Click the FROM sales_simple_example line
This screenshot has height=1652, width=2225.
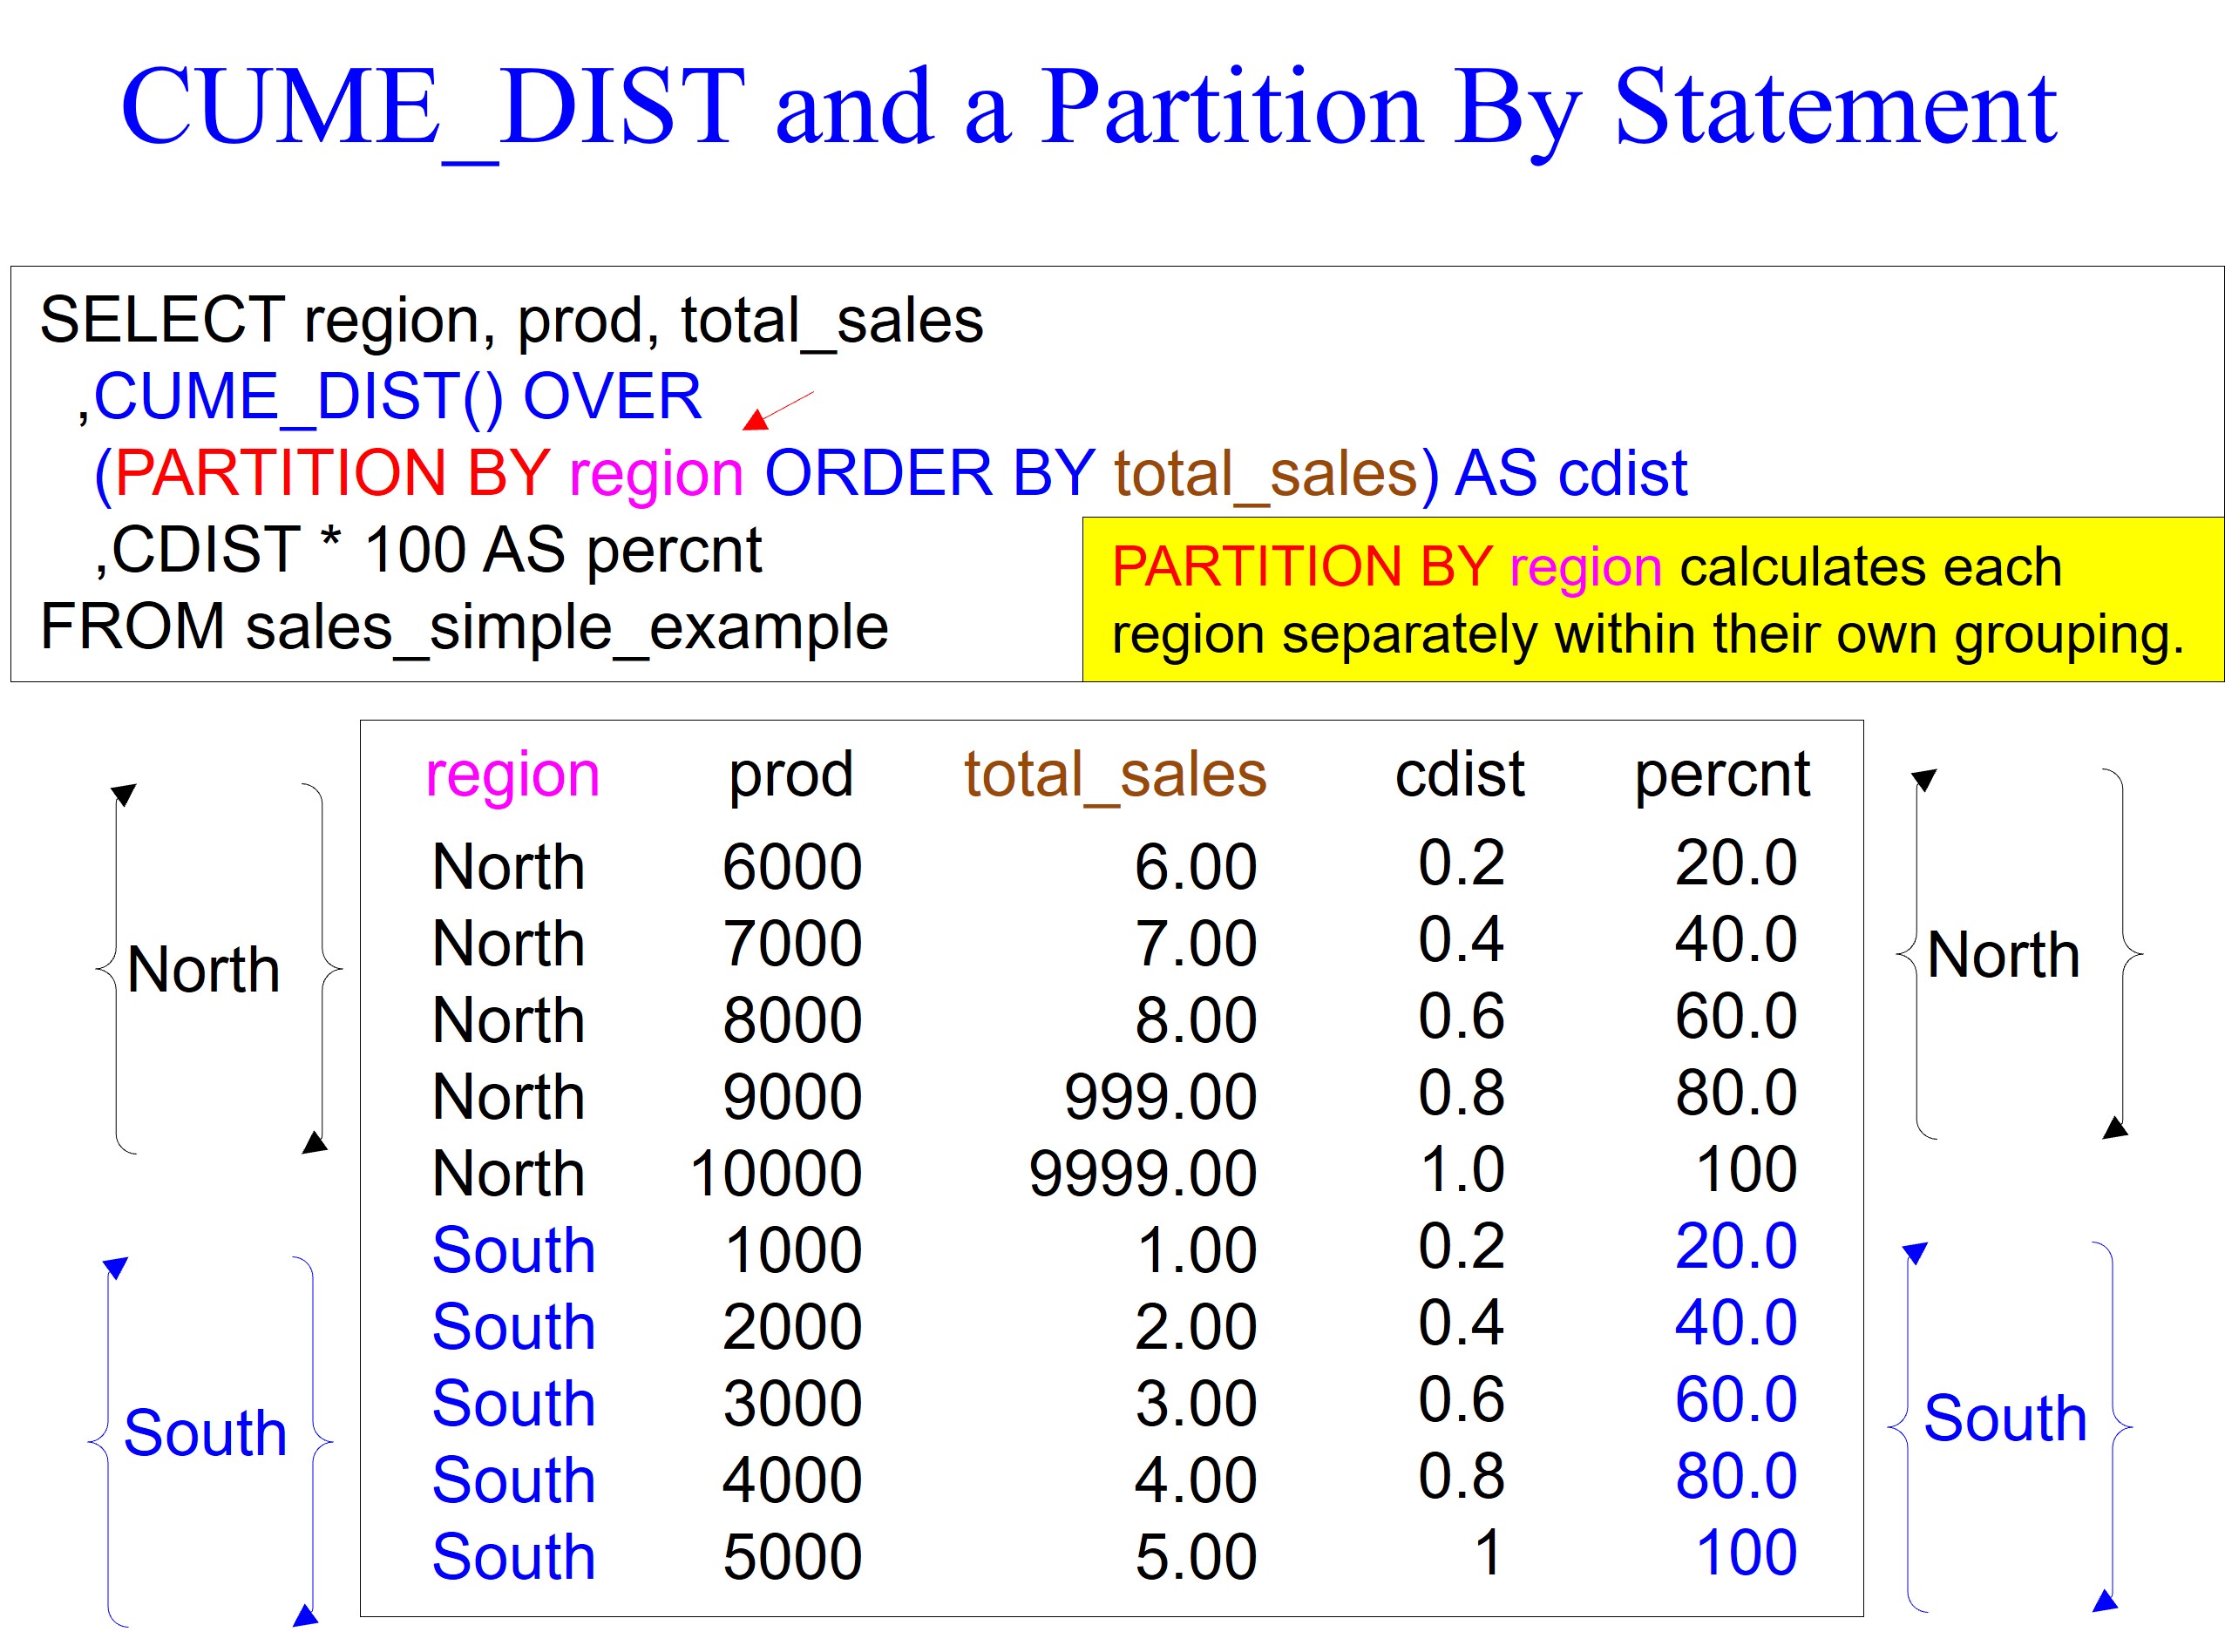pyautogui.click(x=463, y=627)
